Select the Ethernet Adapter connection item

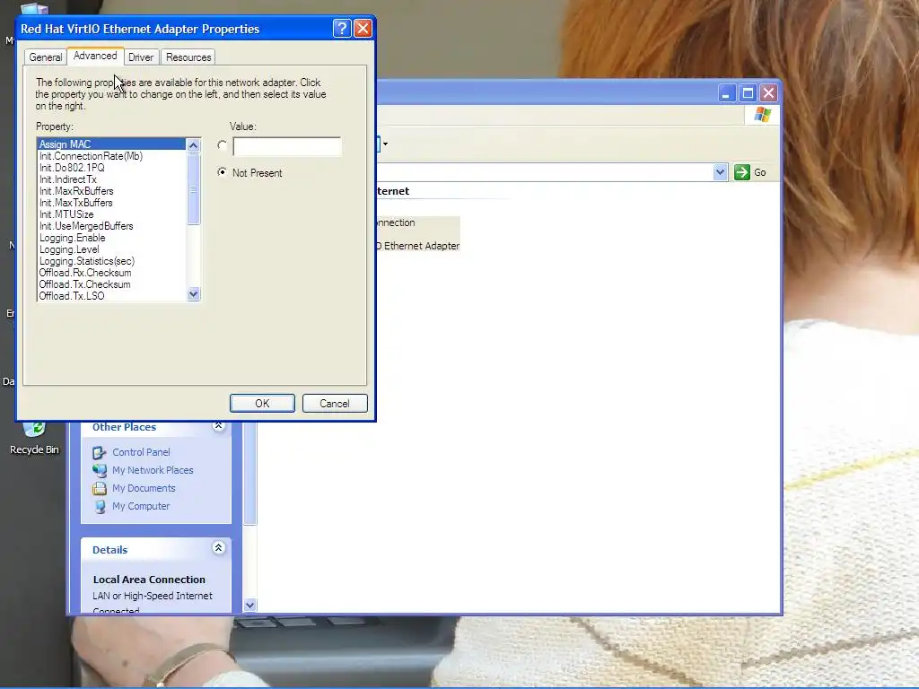(x=418, y=234)
